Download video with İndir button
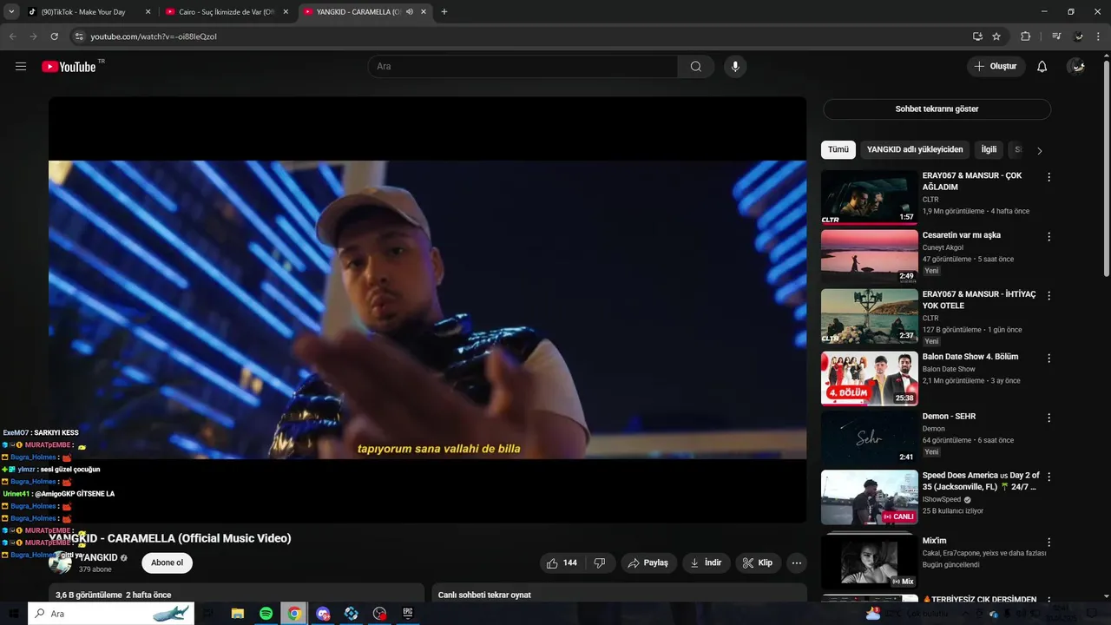This screenshot has width=1111, height=625. pyautogui.click(x=707, y=562)
